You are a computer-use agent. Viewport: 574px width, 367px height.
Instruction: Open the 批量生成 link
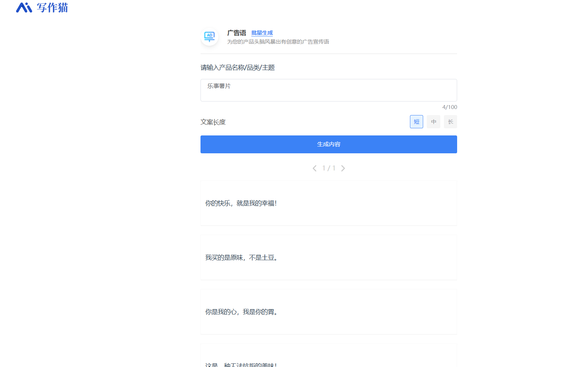click(262, 33)
